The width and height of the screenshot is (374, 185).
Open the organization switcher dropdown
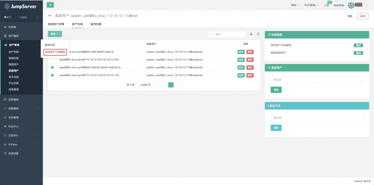[x=22, y=17]
